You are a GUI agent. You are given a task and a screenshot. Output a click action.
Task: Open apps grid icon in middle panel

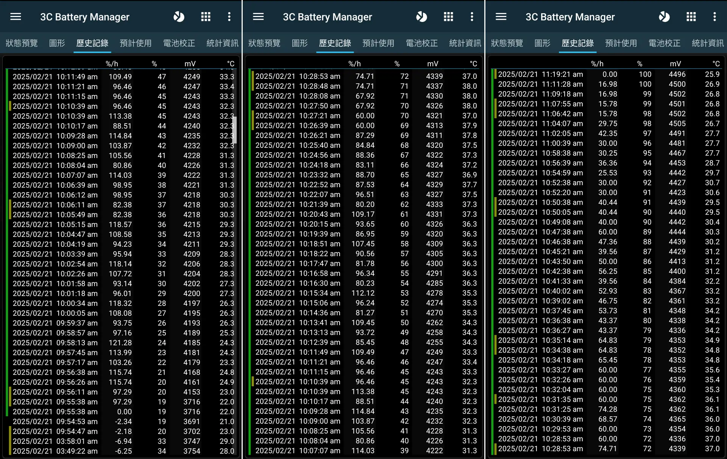448,17
